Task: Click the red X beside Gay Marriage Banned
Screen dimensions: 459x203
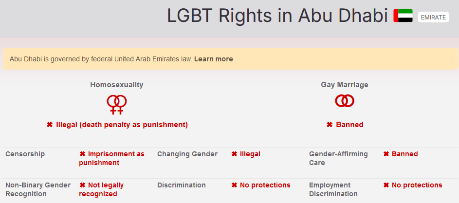Action: [x=330, y=125]
